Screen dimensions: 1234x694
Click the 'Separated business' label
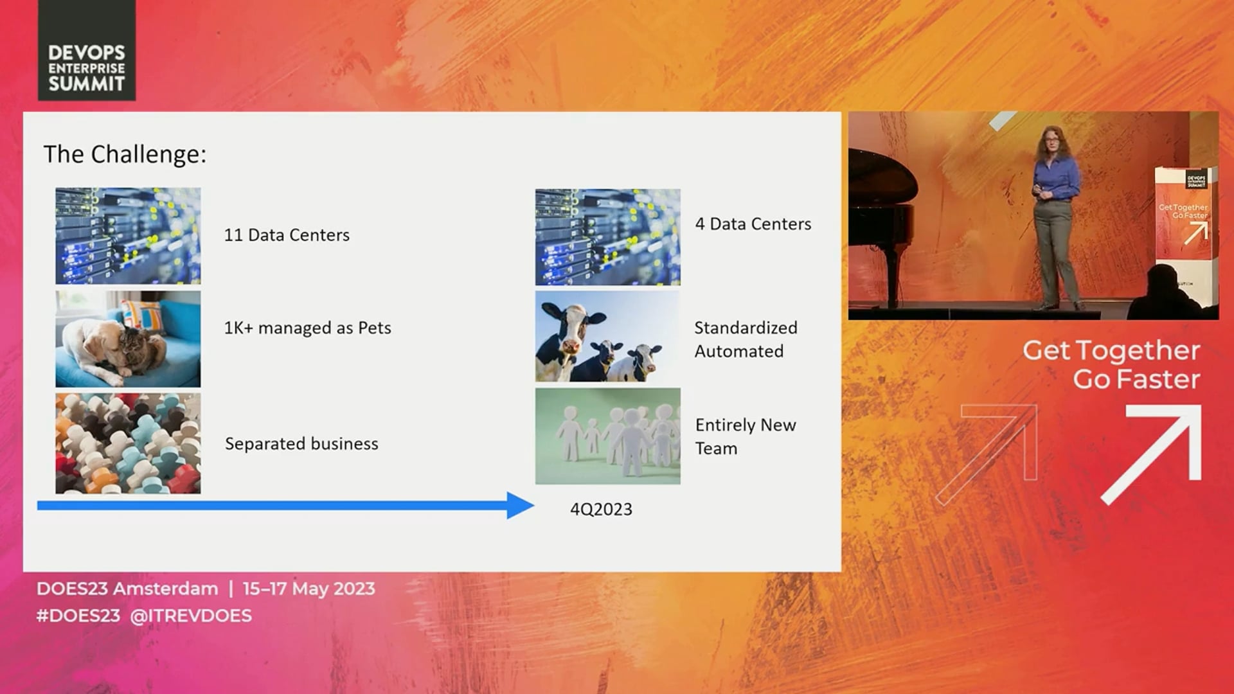pos(301,443)
